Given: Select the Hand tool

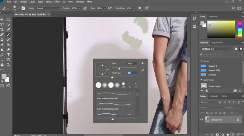Looking at the screenshot, I should pos(2,65).
